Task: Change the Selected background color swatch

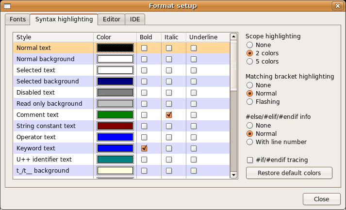Action: pos(115,81)
